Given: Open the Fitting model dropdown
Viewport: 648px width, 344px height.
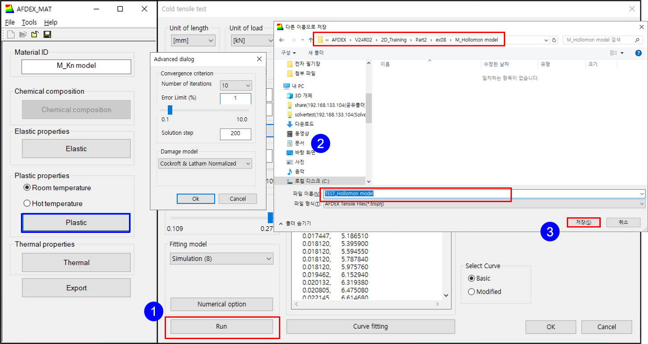Looking at the screenshot, I should coord(222,259).
